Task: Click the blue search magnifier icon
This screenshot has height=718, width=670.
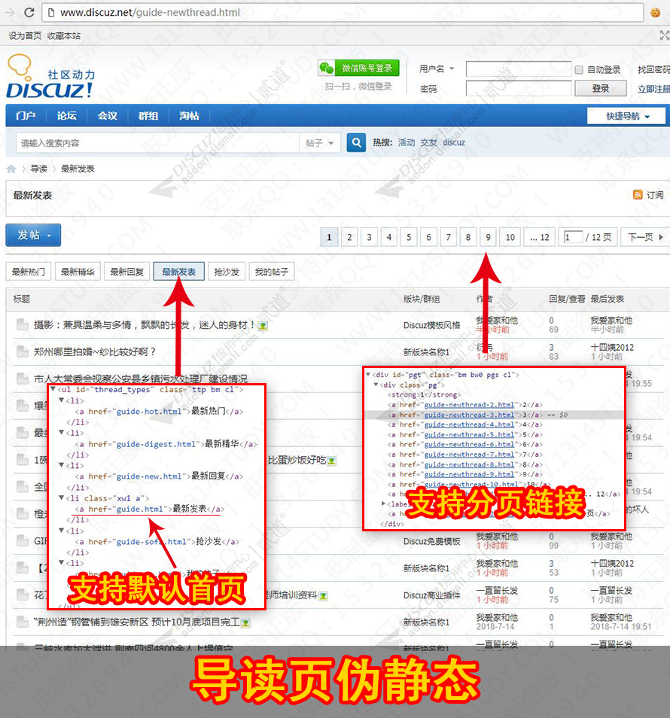Action: [x=355, y=141]
